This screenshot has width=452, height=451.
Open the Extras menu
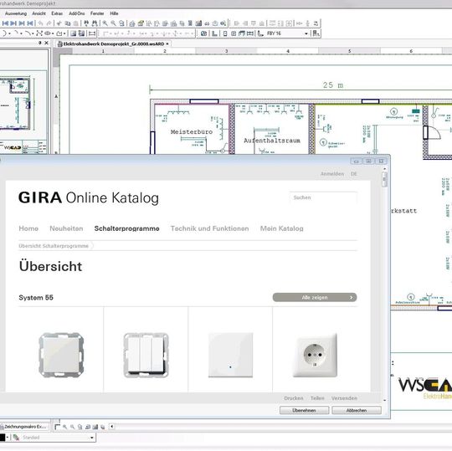[x=57, y=13]
